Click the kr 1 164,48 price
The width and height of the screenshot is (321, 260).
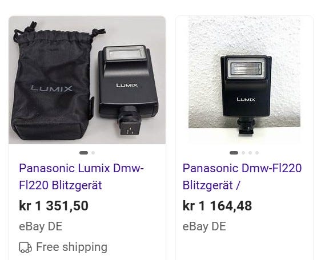pyautogui.click(x=217, y=206)
